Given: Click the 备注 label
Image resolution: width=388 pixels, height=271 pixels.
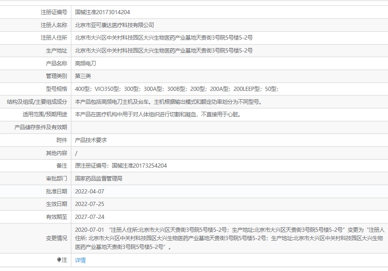Looking at the screenshot, I should tap(62, 166).
